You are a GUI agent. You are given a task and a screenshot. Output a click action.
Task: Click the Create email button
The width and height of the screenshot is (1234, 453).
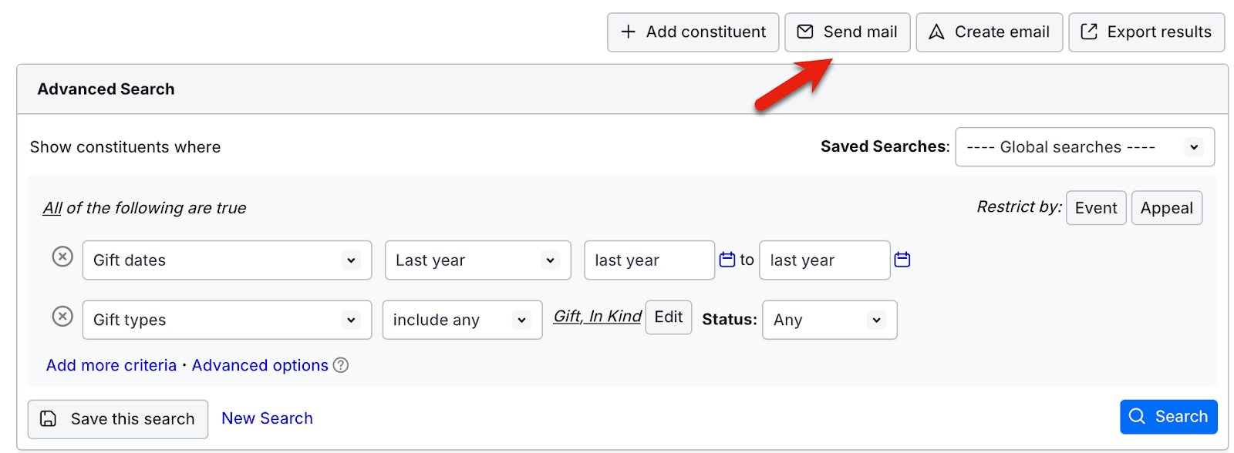989,32
